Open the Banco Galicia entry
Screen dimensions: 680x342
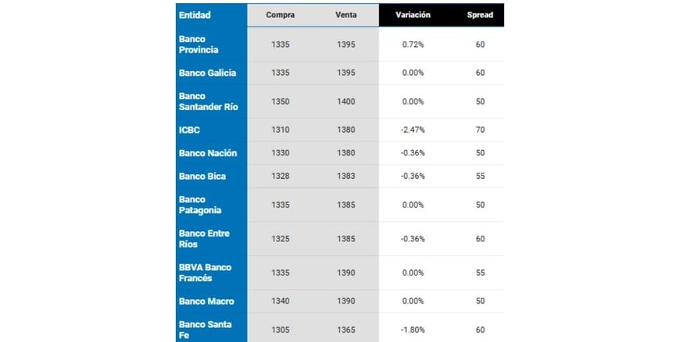point(207,73)
